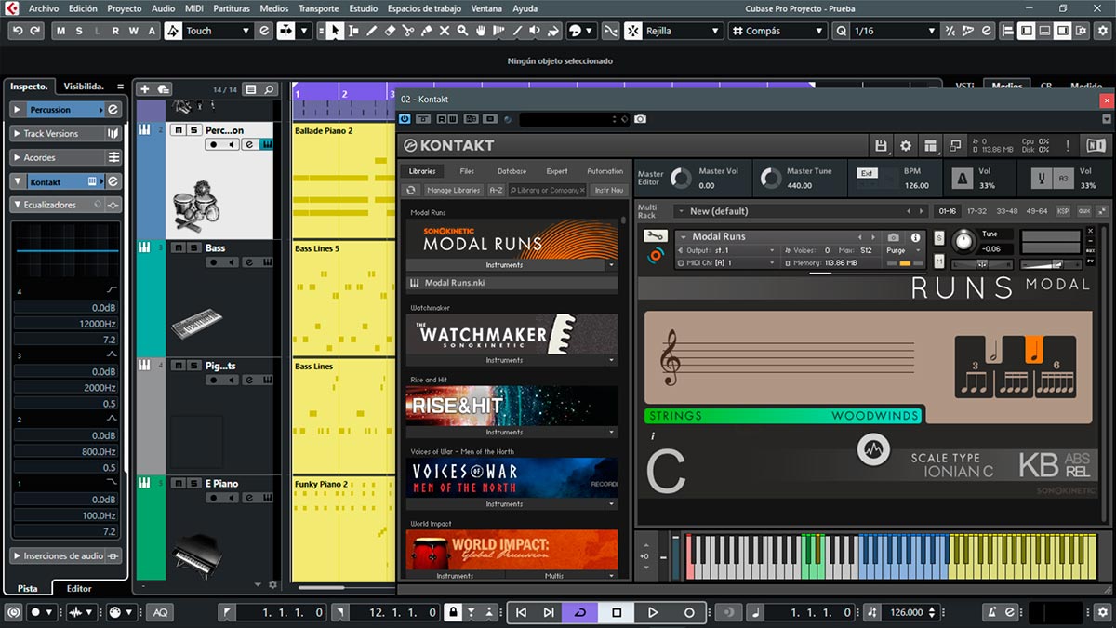This screenshot has width=1116, height=628.
Task: Click the Modal Runs info button
Action: point(915,237)
